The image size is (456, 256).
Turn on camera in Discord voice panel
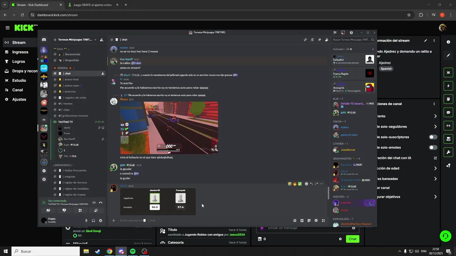pos(48,210)
